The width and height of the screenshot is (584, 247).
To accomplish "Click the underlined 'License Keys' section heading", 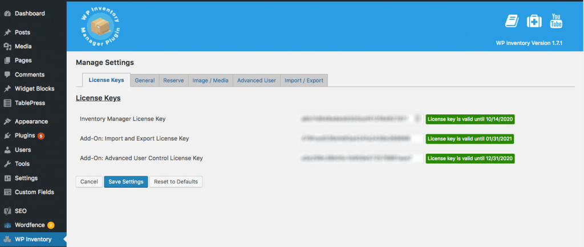I will [98, 98].
